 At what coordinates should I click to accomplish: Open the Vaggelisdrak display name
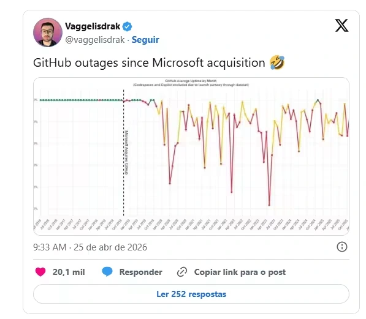coord(93,26)
